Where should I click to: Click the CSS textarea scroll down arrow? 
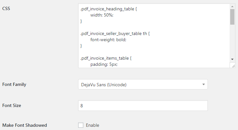click(x=232, y=59)
